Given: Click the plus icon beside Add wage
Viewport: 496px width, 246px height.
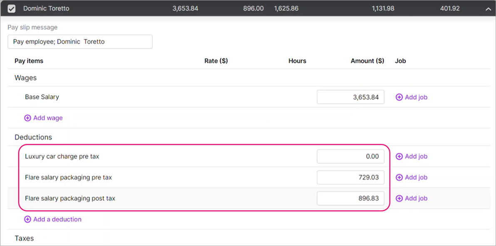Looking at the screenshot, I should (27, 118).
